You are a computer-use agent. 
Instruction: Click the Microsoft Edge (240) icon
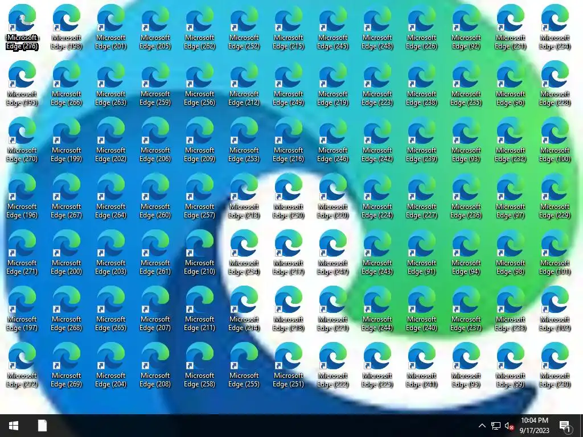(x=421, y=309)
